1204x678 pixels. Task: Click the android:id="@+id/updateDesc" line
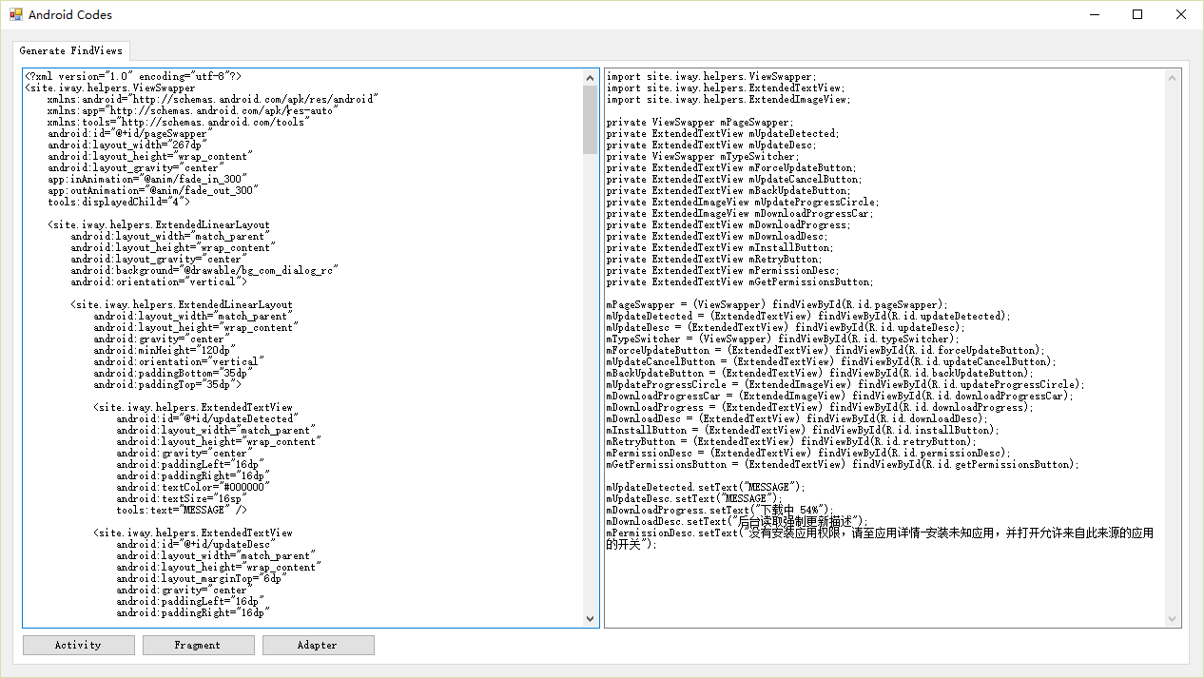[196, 544]
